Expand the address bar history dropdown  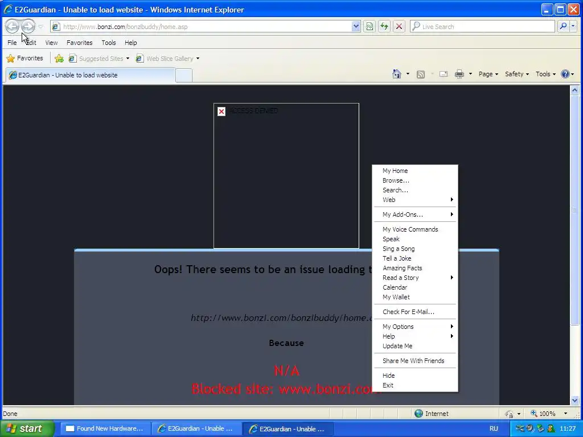coord(356,27)
